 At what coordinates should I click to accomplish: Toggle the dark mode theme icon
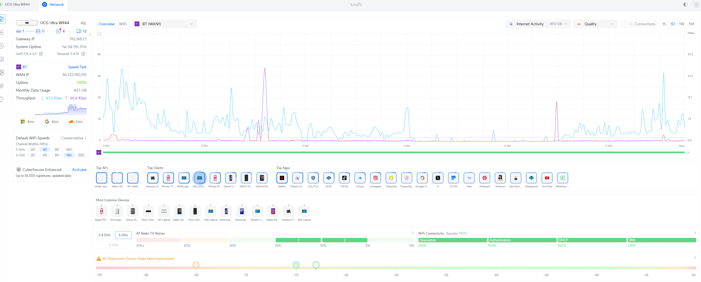[685, 4]
